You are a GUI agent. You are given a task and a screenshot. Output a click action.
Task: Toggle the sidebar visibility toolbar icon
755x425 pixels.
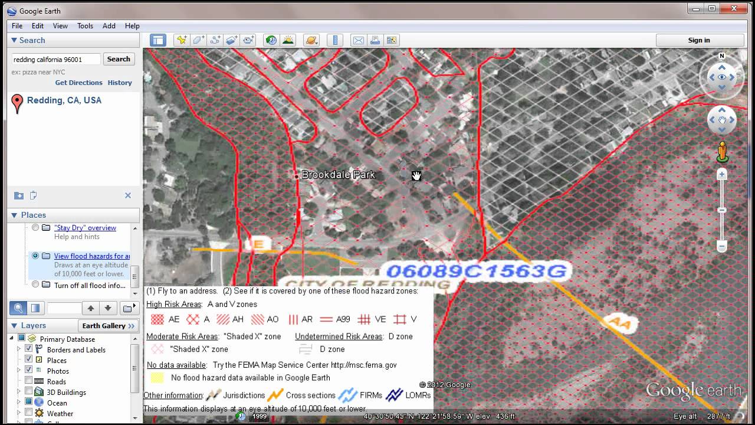pyautogui.click(x=157, y=40)
